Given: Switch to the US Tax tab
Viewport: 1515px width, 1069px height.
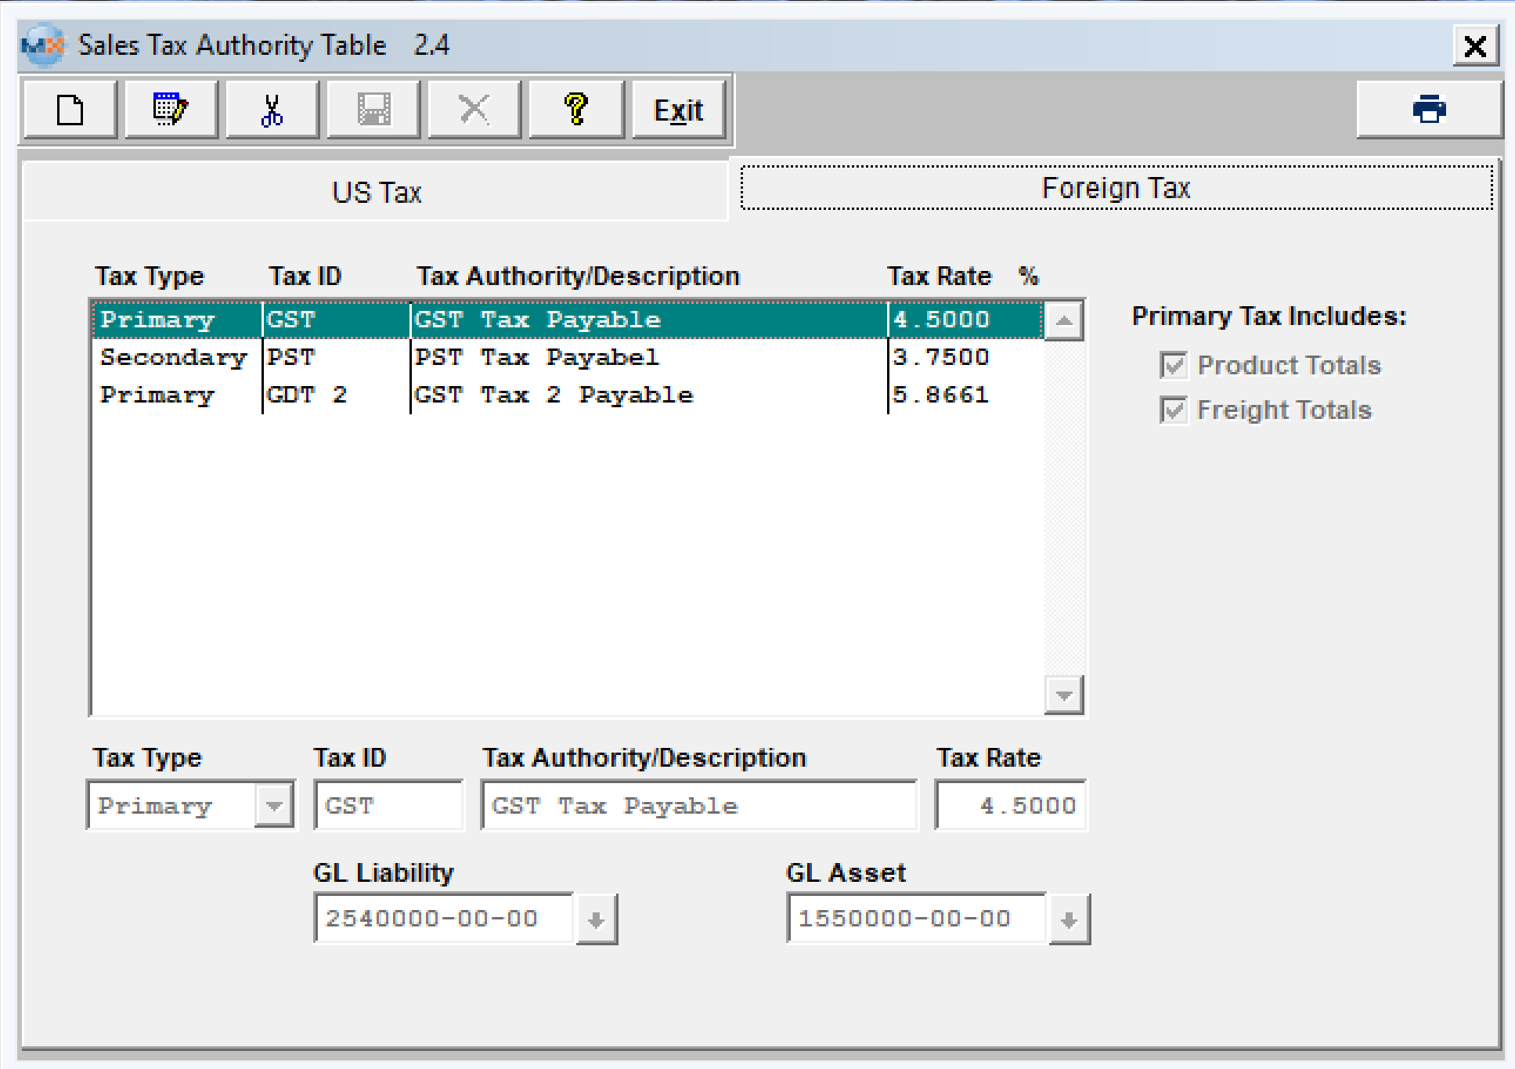Looking at the screenshot, I should [x=377, y=193].
